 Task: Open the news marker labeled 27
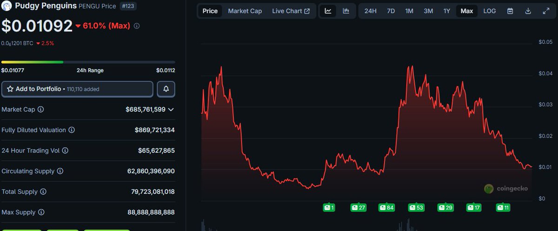pyautogui.click(x=359, y=207)
